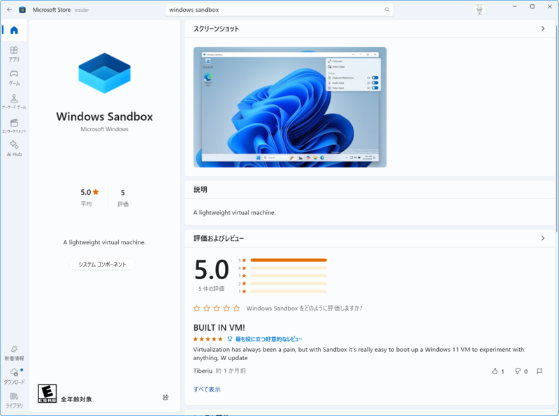The image size is (559, 416).
Task: Open the Library (ライブラリ) page
Action: click(14, 400)
